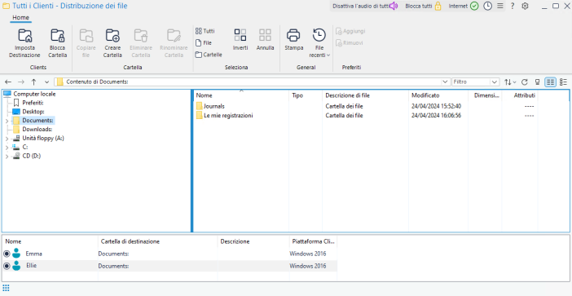Expand the path bar dropdown arrow
572x296 pixels.
click(x=445, y=82)
